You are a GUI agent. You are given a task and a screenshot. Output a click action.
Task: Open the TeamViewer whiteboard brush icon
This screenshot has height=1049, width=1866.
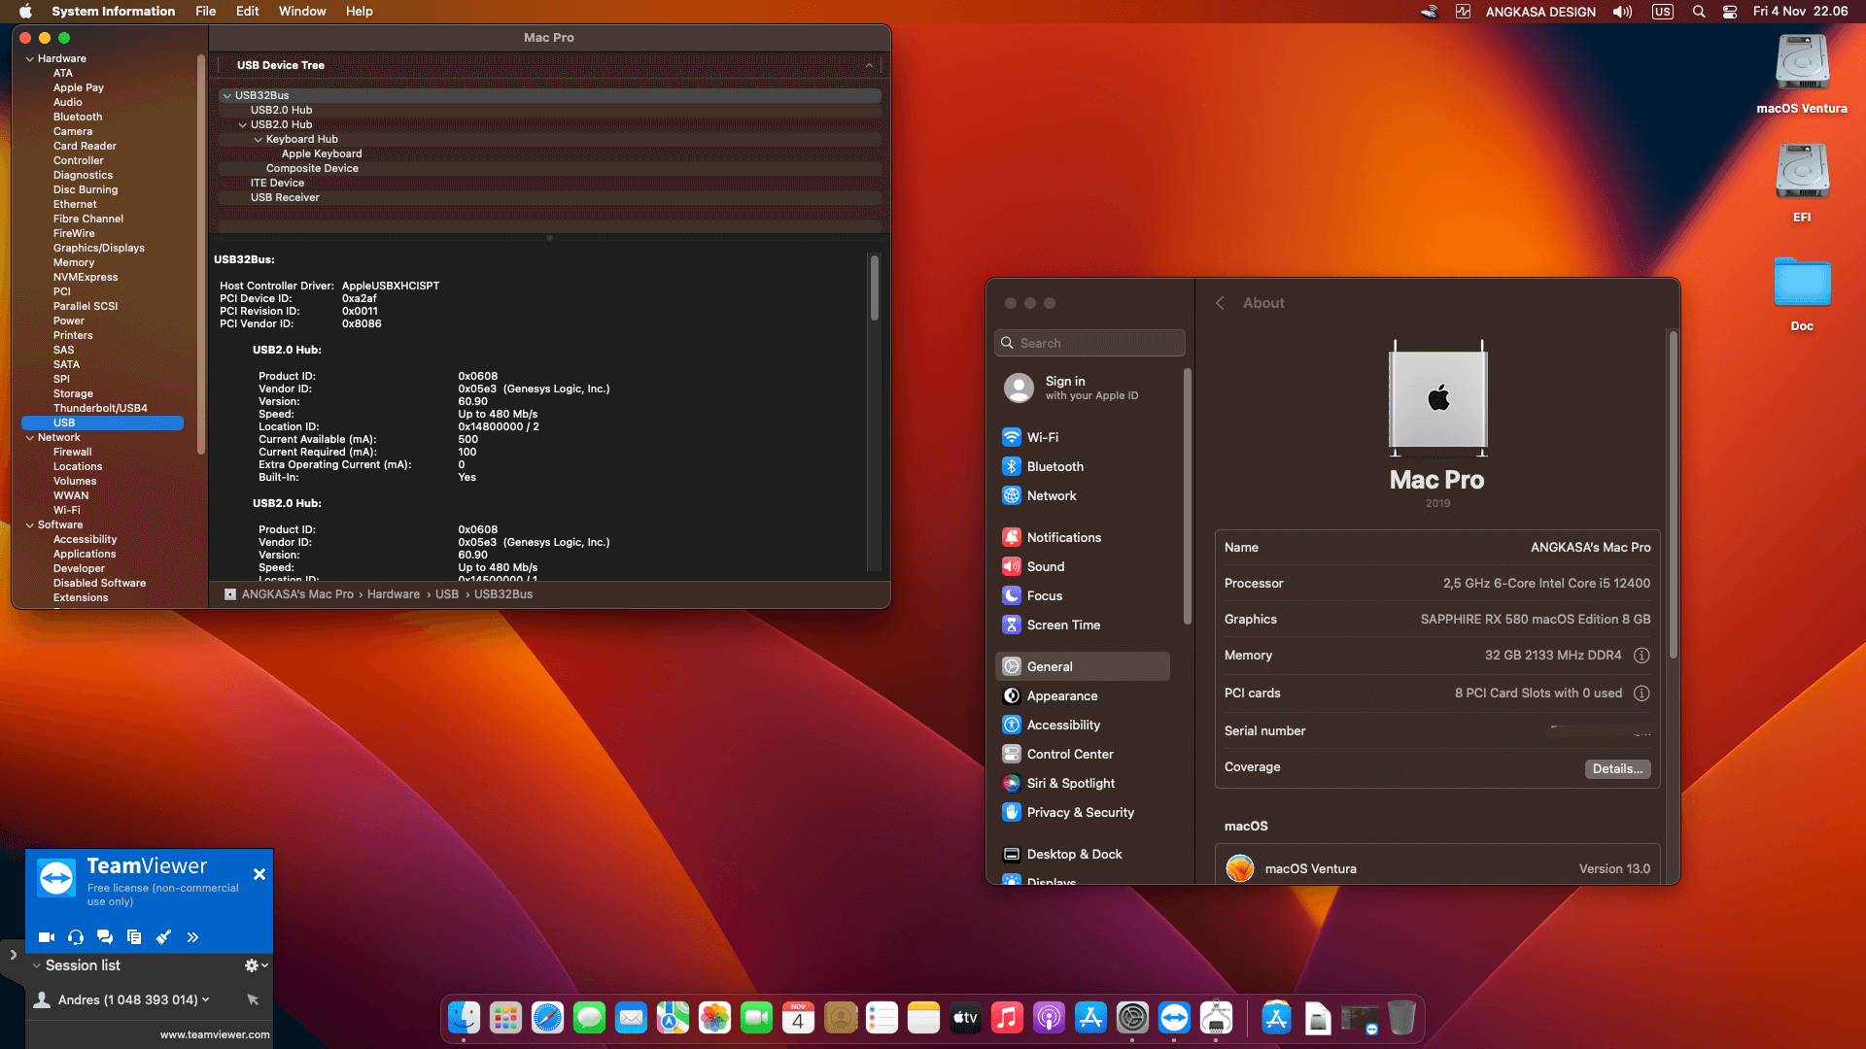[163, 937]
